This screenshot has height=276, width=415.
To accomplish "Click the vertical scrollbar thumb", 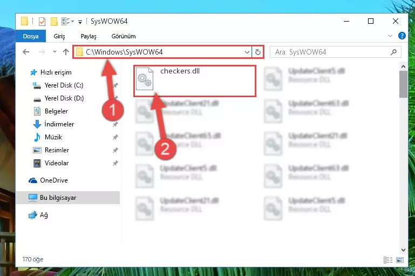I will point(403,84).
